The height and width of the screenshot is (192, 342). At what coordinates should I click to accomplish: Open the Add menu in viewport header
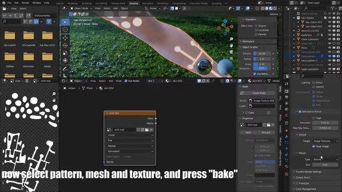115,9
